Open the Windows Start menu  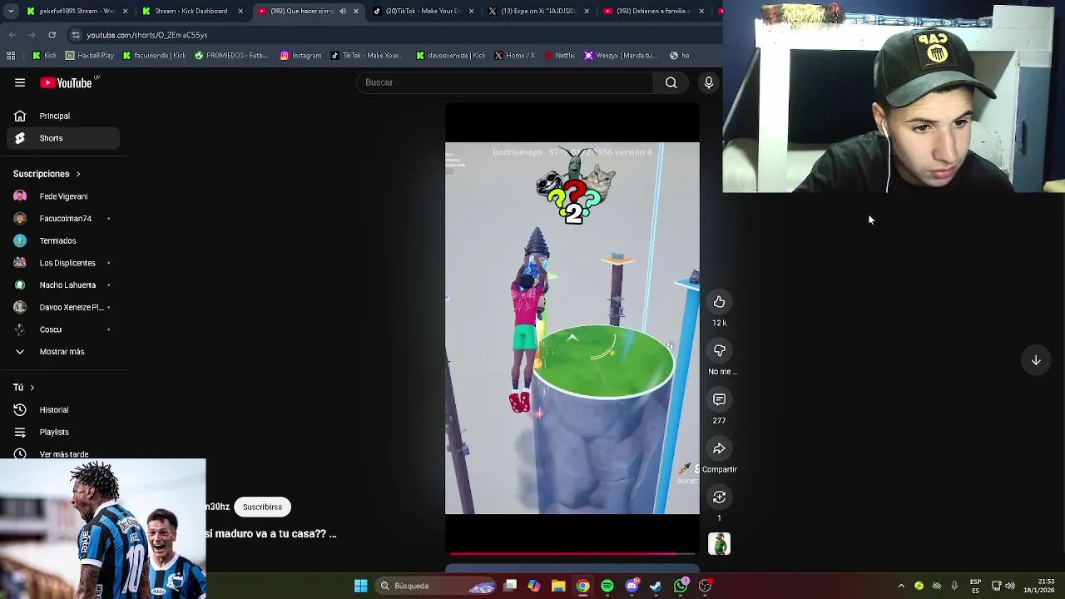click(360, 586)
